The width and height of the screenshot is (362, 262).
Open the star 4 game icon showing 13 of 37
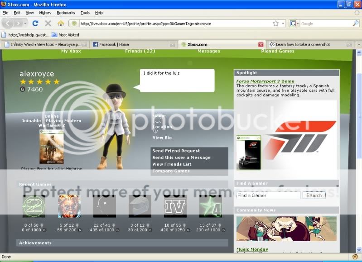[x=211, y=206]
